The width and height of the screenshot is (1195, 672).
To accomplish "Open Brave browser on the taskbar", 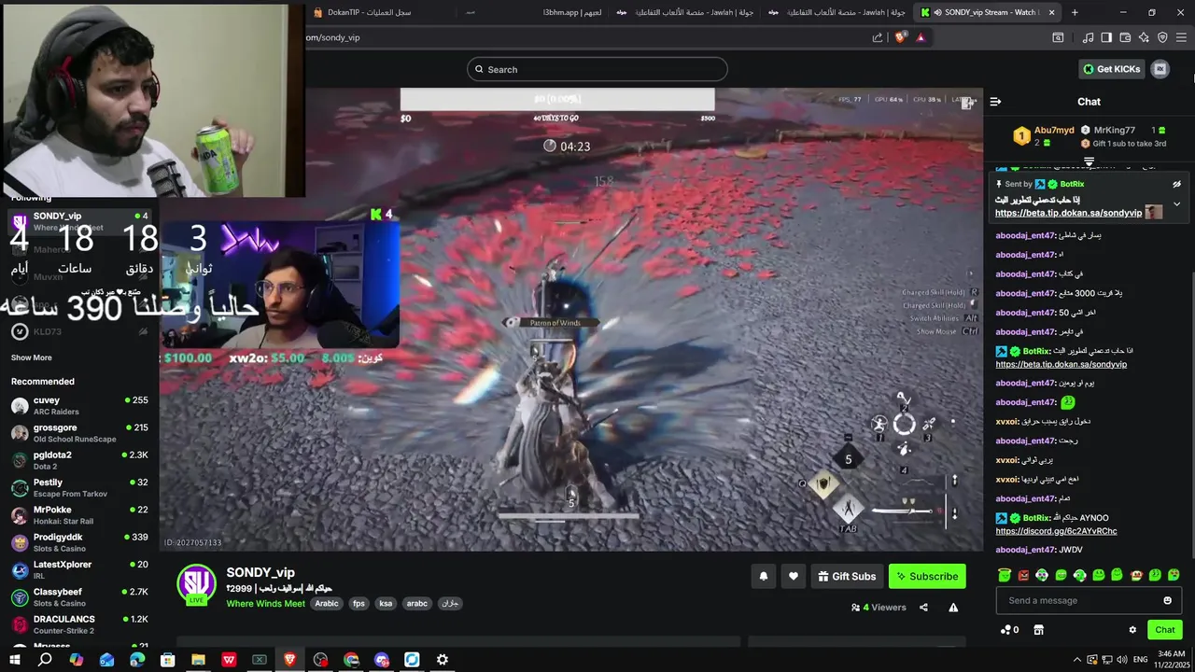I will point(289,660).
